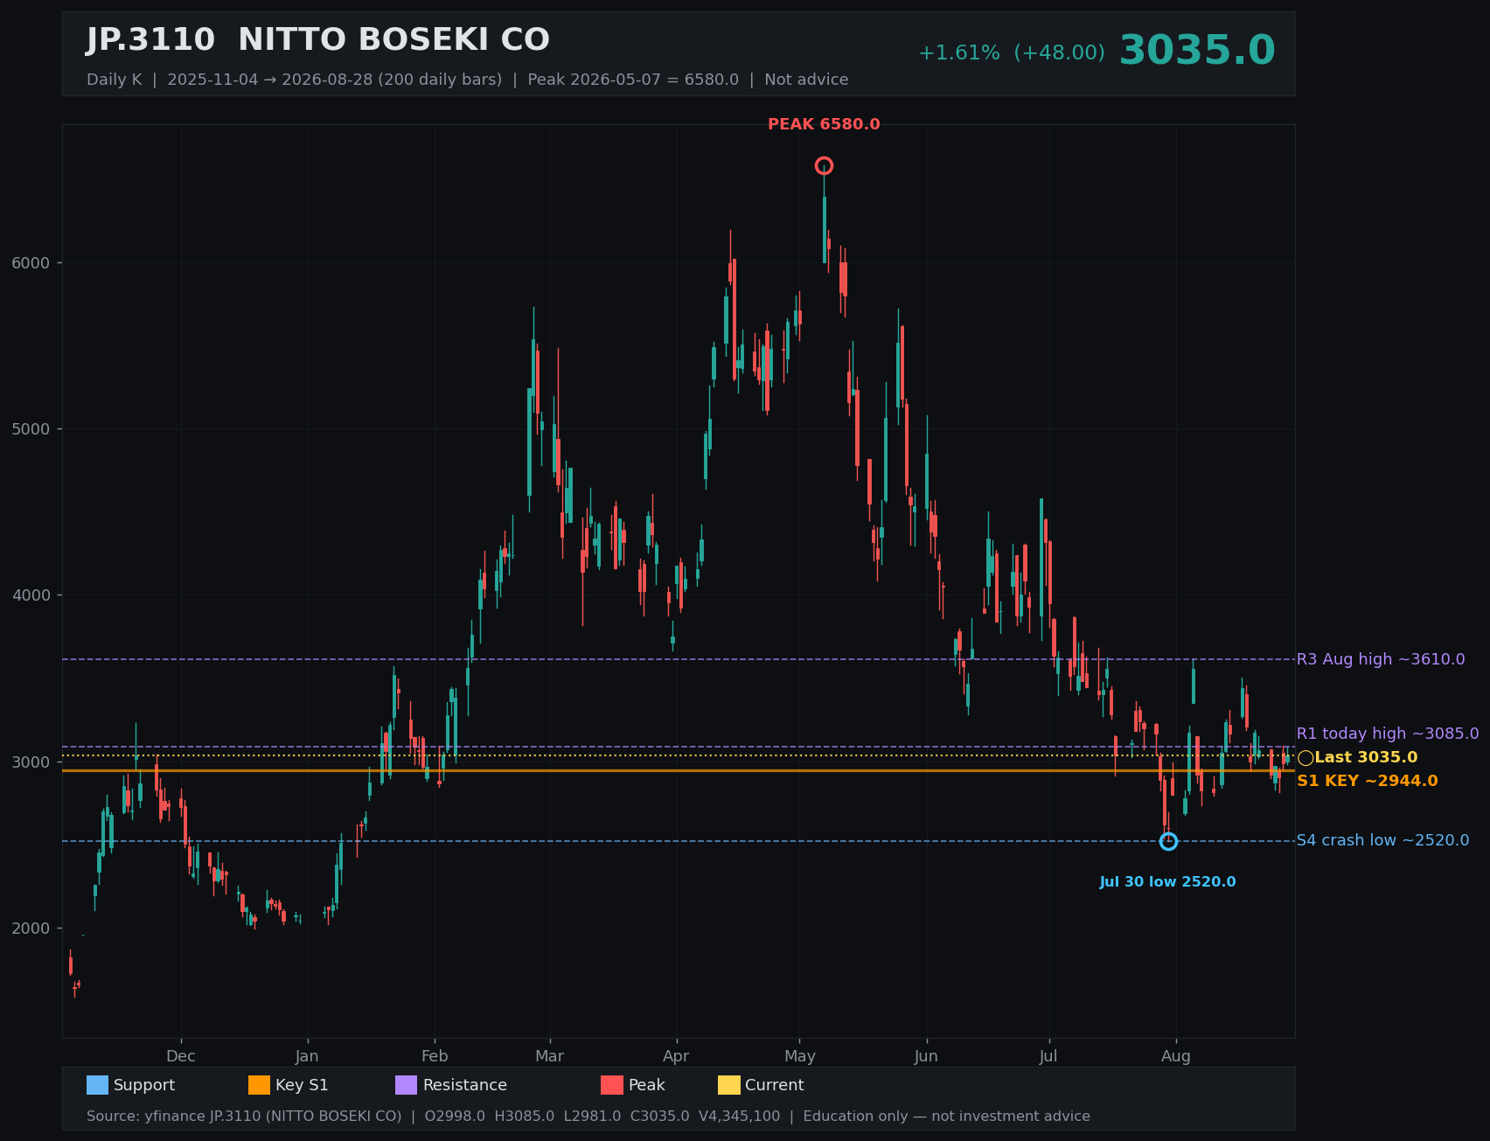Click the '5000' y-axis tick
Image resolution: width=1490 pixels, height=1141 pixels.
click(x=31, y=429)
